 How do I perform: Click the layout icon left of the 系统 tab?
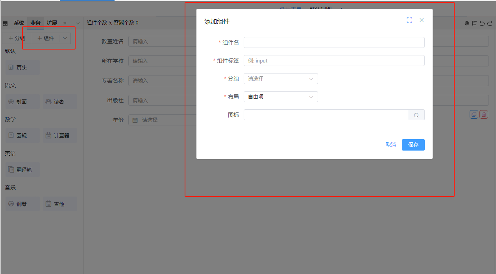(x=5, y=23)
